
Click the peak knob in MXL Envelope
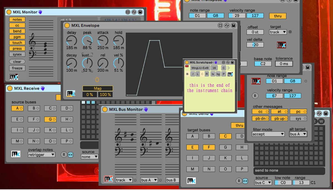(87, 41)
